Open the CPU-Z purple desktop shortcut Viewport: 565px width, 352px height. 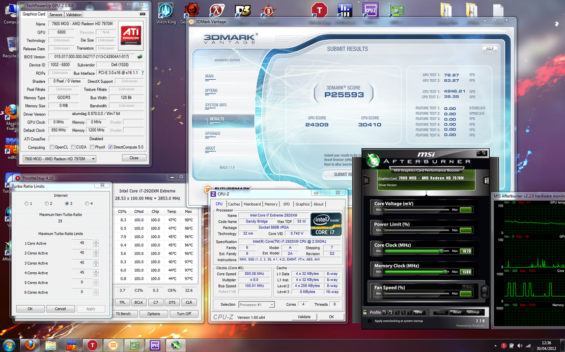pos(370,10)
